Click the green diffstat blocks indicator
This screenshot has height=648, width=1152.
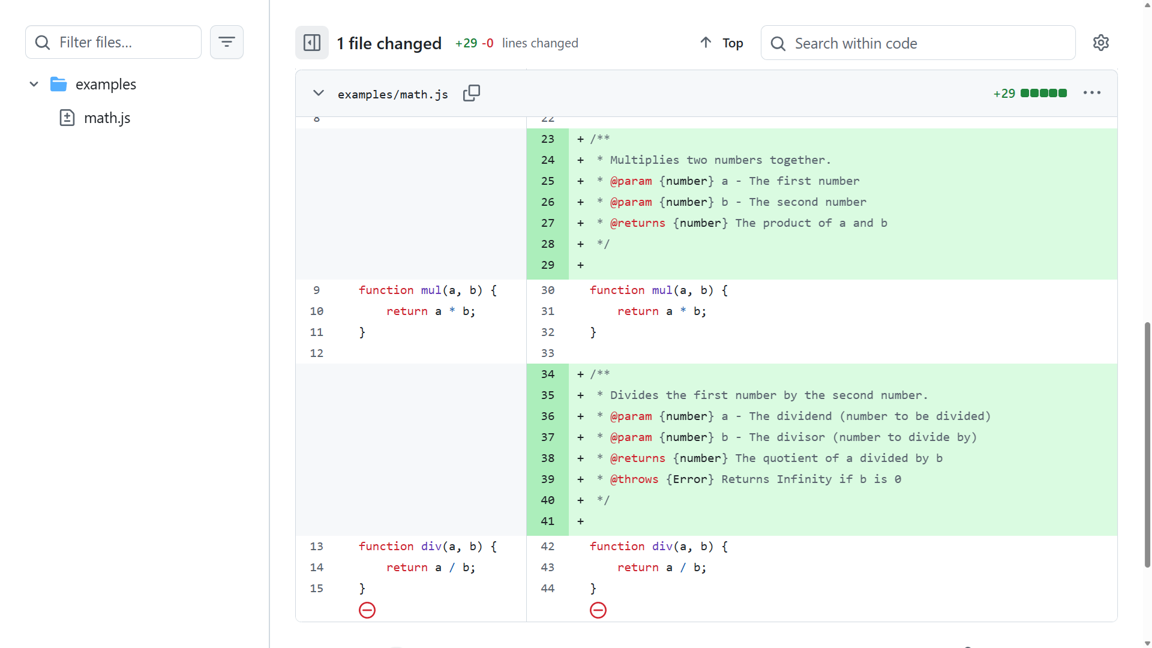[1043, 93]
